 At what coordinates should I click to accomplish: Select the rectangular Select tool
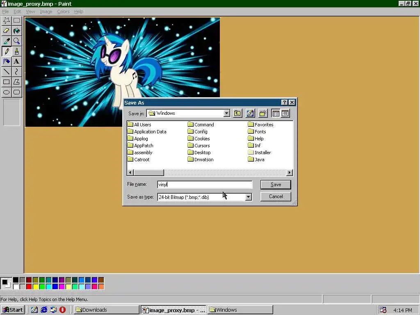tap(16, 21)
